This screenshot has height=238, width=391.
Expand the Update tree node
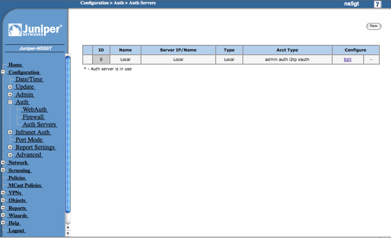[10, 87]
